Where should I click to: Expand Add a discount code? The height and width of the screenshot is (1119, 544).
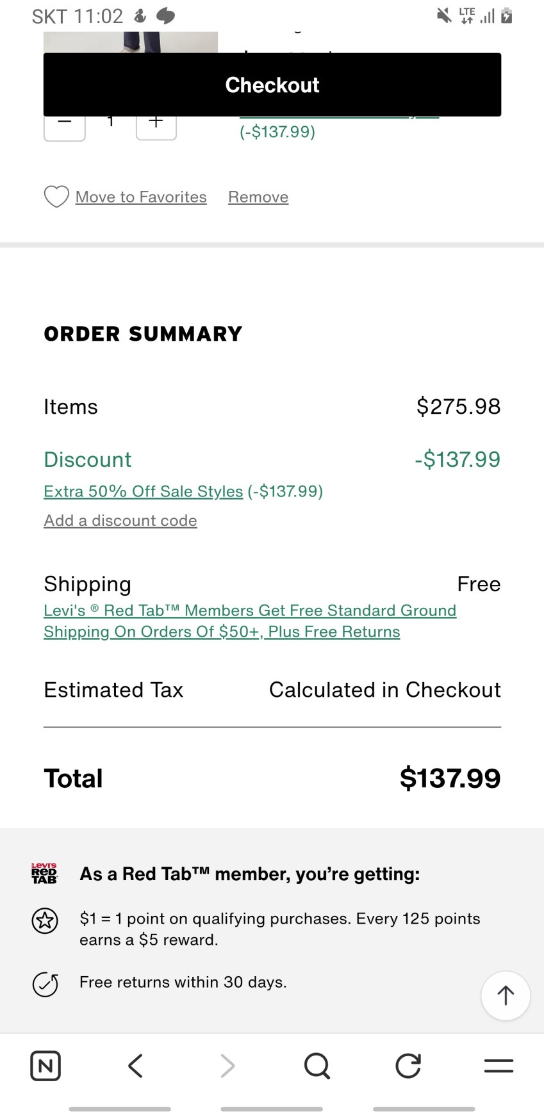click(120, 521)
